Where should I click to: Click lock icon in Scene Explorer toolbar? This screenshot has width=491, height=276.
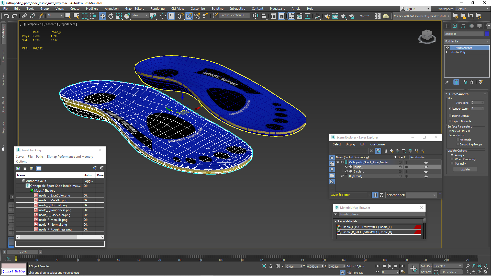(386, 151)
